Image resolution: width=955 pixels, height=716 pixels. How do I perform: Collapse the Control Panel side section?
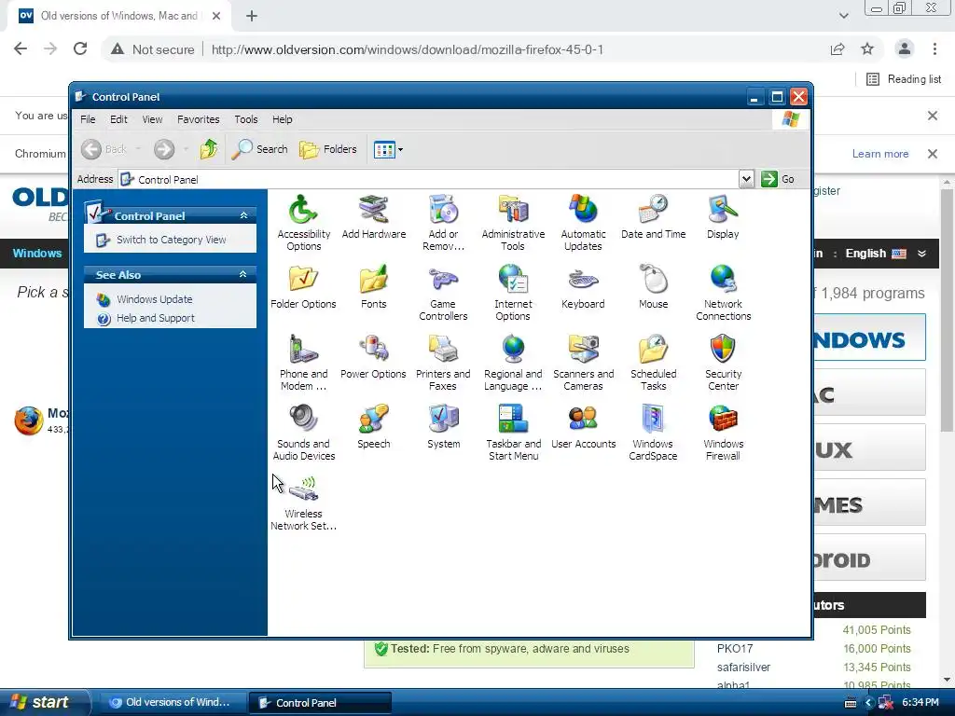pos(243,215)
